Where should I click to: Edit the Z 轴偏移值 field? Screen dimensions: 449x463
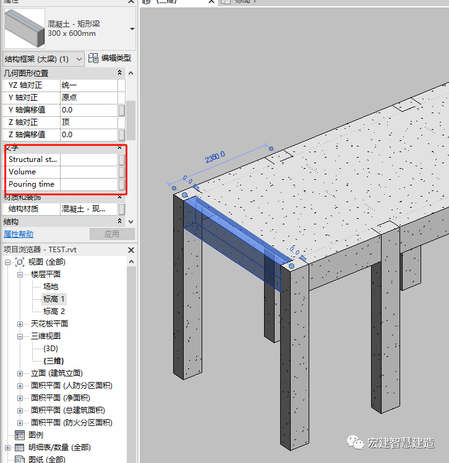89,135
